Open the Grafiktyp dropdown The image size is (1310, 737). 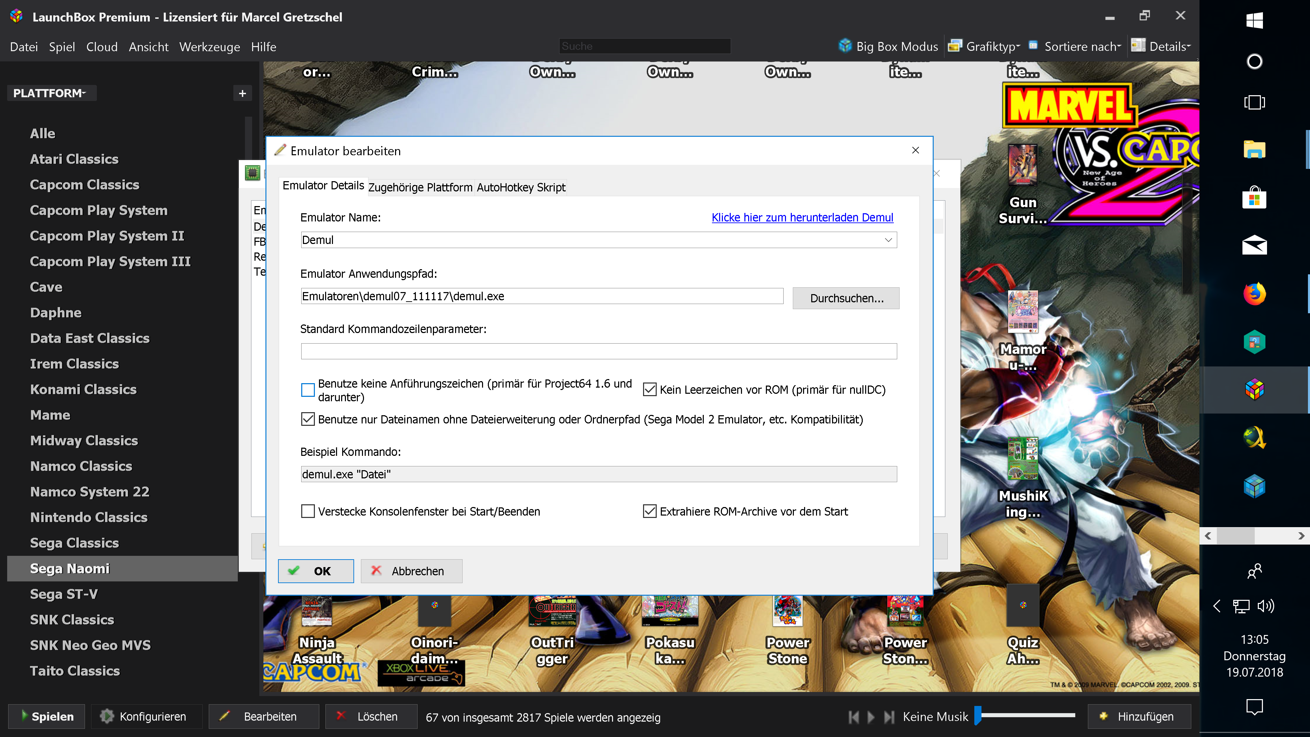pos(985,46)
